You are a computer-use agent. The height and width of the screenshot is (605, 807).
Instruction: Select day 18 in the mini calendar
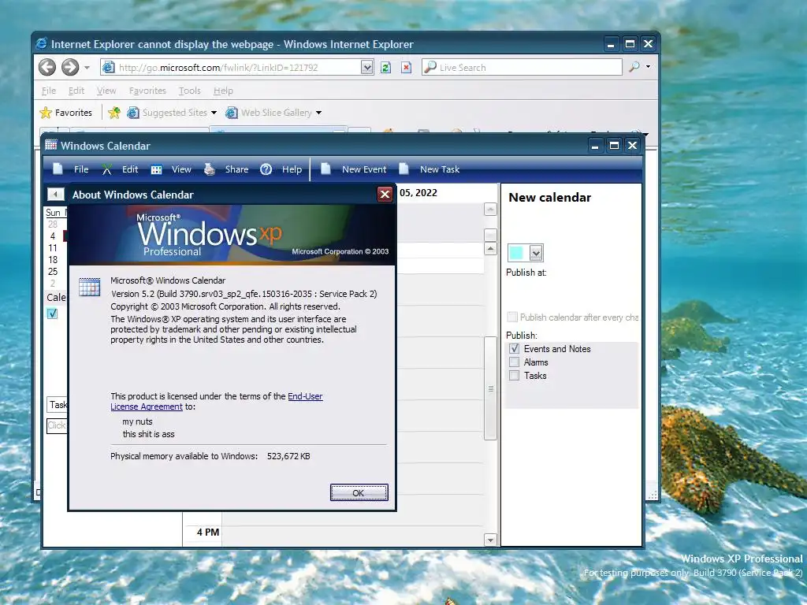click(x=53, y=260)
